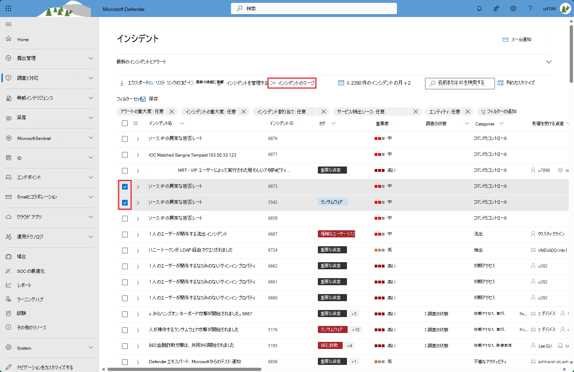Viewport: 574px width, 372px height.
Task: Click インシデントを管理する button
Action: (x=243, y=83)
